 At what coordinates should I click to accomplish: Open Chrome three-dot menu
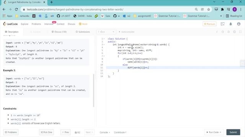241,10
